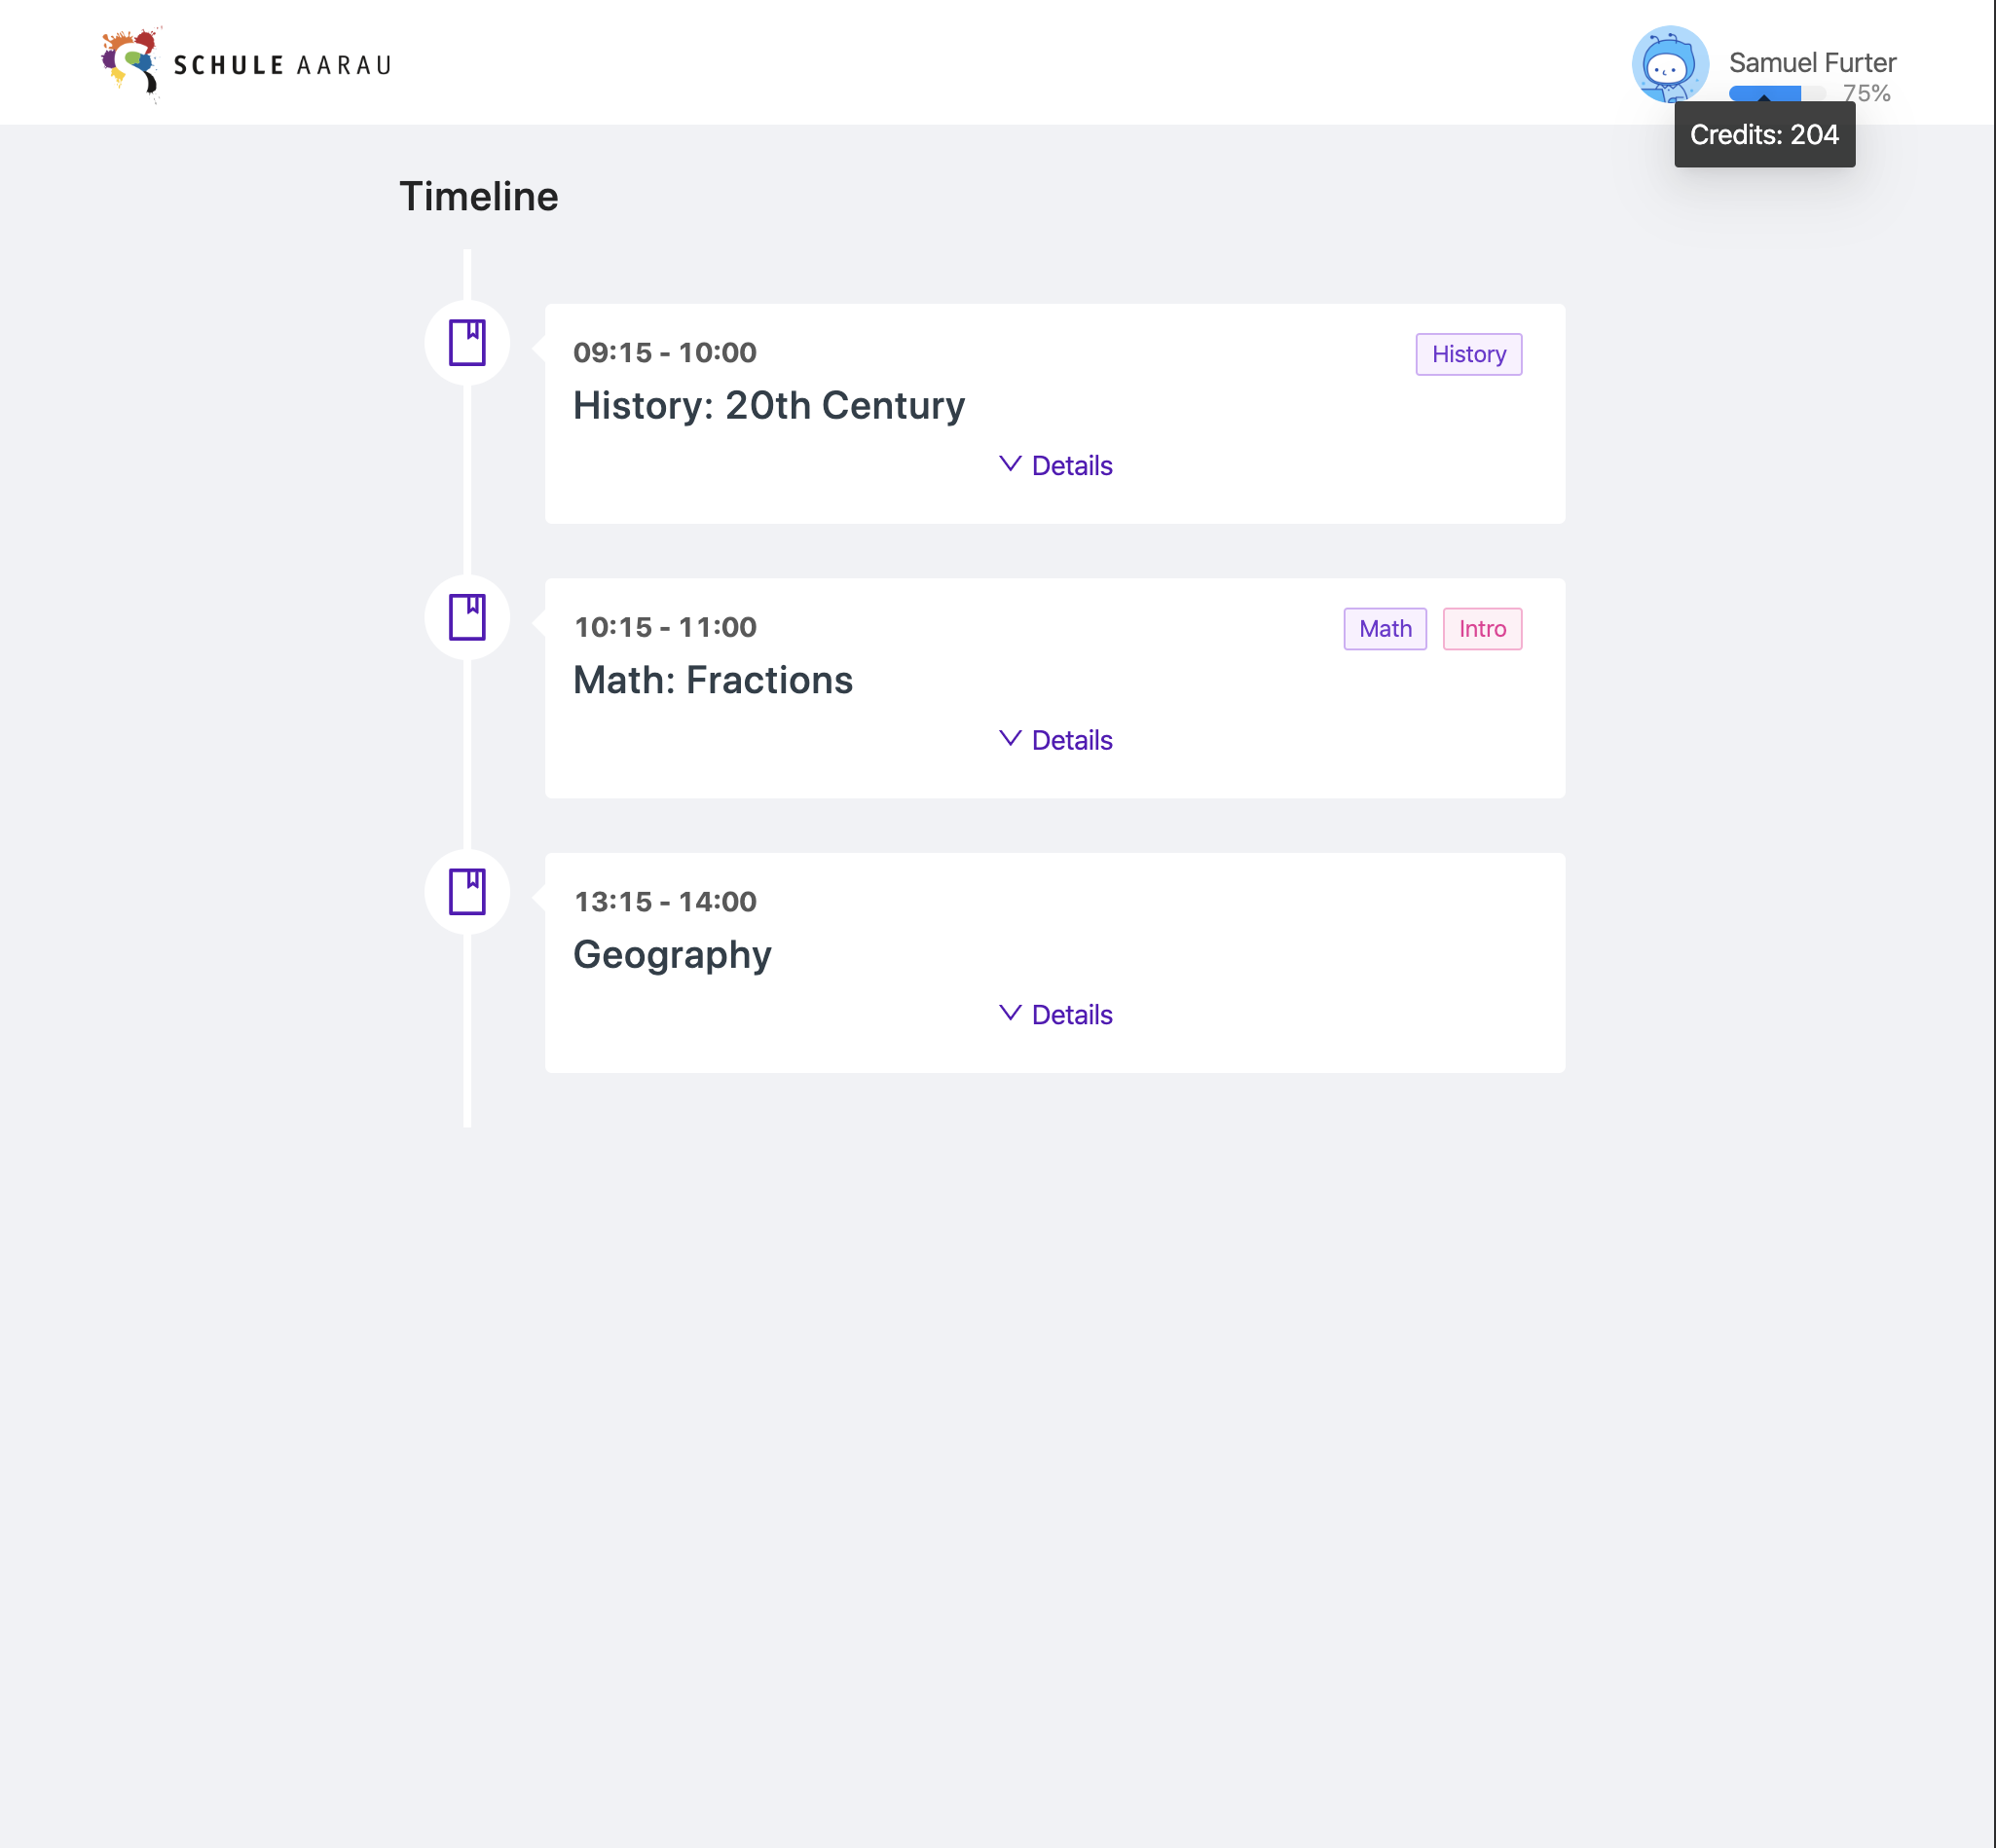Click the Schule Aarau logo
The height and width of the screenshot is (1848, 1996).
246,65
